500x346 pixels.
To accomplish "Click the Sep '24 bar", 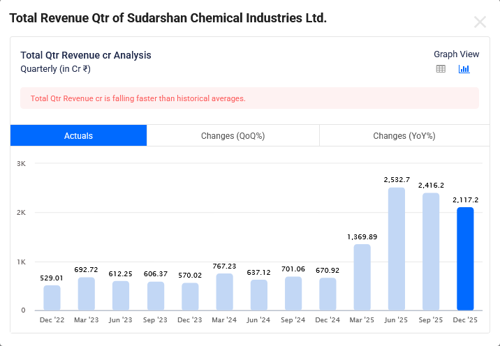I will (x=293, y=294).
